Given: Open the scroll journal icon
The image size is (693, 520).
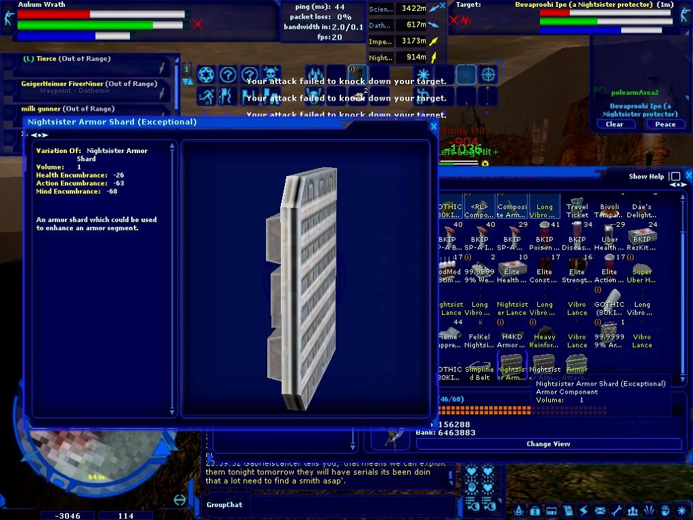Looking at the screenshot, I should [x=567, y=510].
